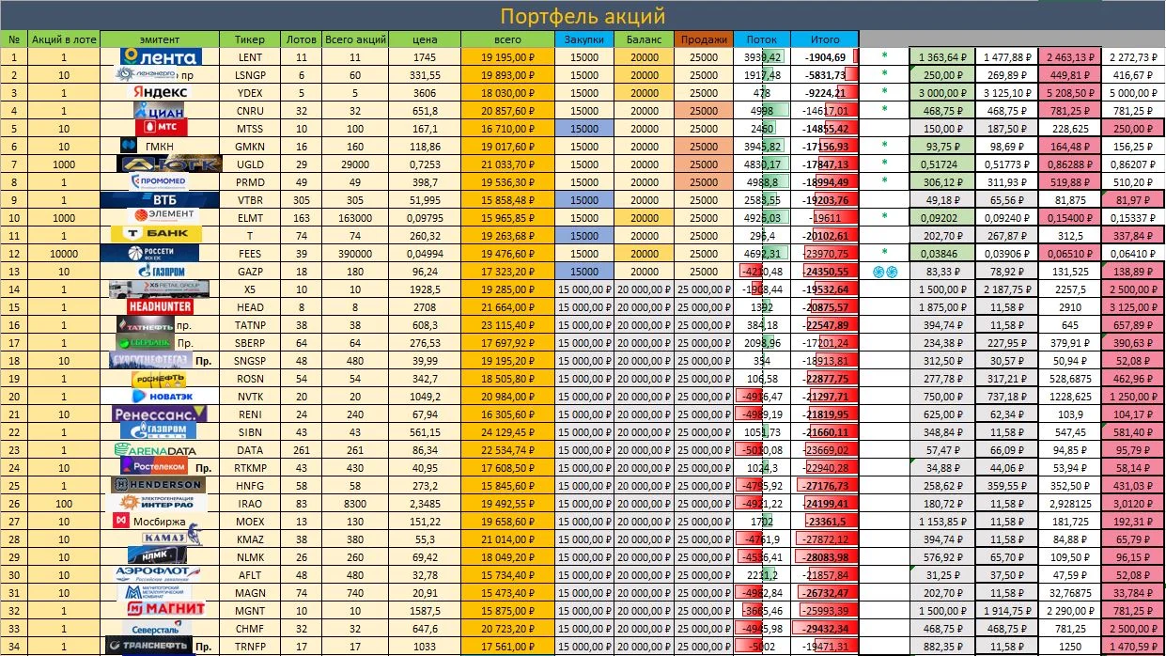Click the 'эмитент' column header
The image size is (1166, 656).
(160, 39)
